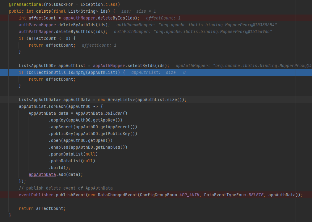Click the APP_AUTH enum constant
Viewport: 312px width, 222px height.
[x=189, y=195]
